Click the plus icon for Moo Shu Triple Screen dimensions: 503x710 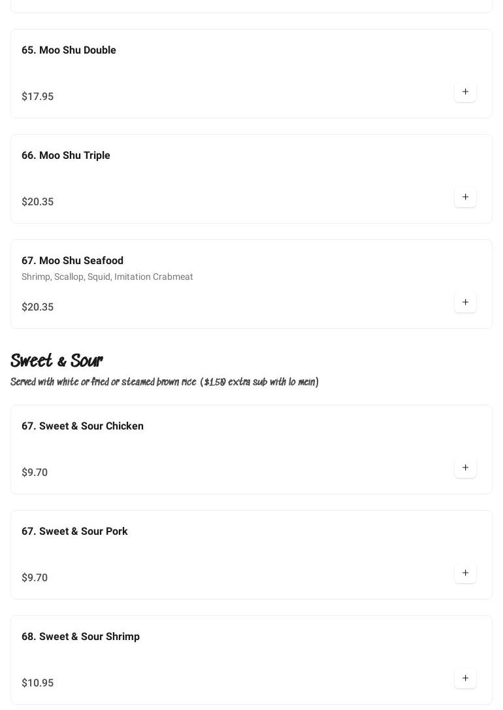click(465, 197)
